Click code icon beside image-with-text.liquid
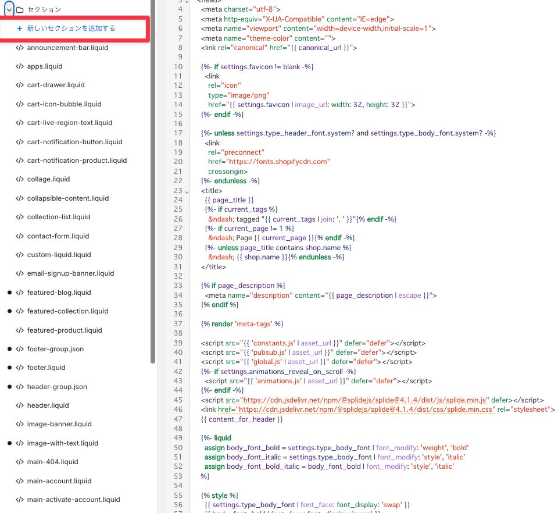Viewport: 558px width, 513px height. tap(20, 443)
